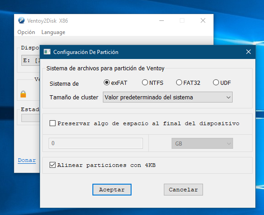Select the E: device combo box in Ventoy2Disk

30,60
